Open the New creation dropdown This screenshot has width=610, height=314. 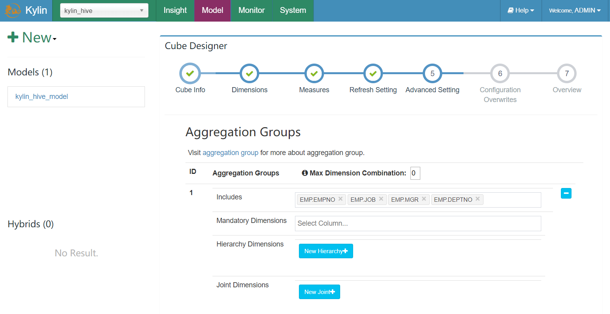coord(32,38)
